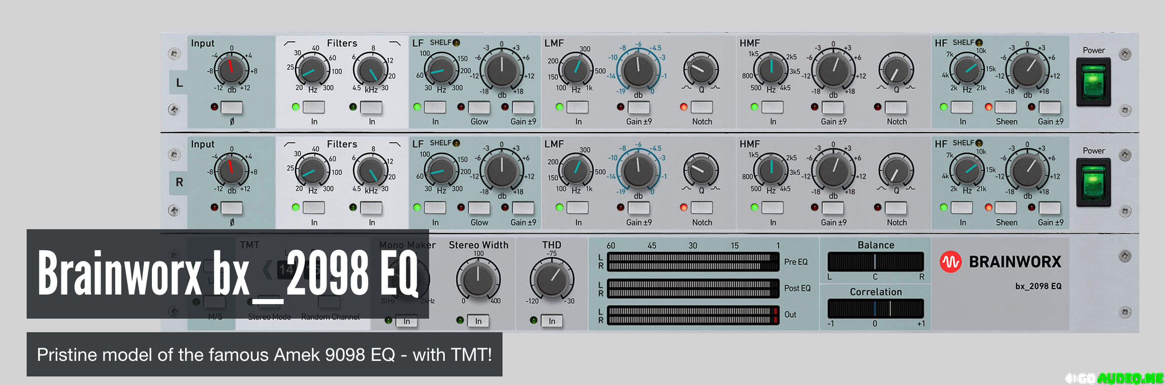This screenshot has height=385, width=1165.
Task: Toggle the L channel Power switch
Action: [x=1093, y=82]
